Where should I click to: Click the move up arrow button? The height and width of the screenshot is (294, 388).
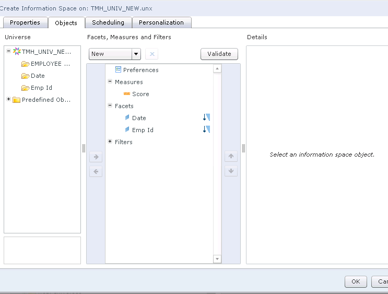tap(231, 156)
